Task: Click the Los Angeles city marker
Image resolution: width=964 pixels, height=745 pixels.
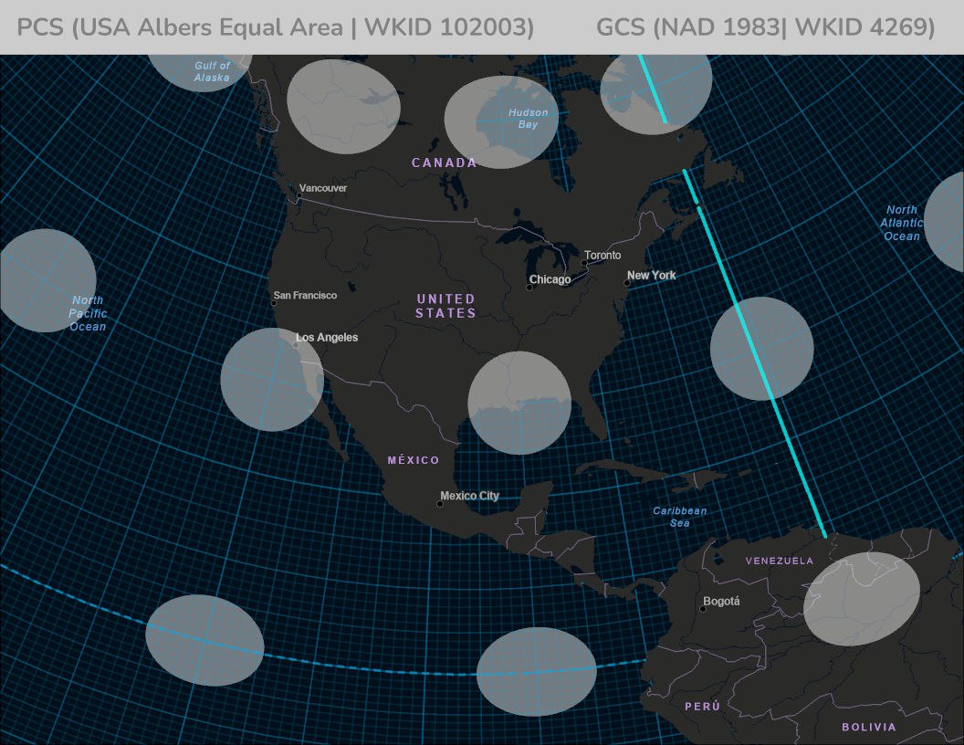Action: pos(296,345)
